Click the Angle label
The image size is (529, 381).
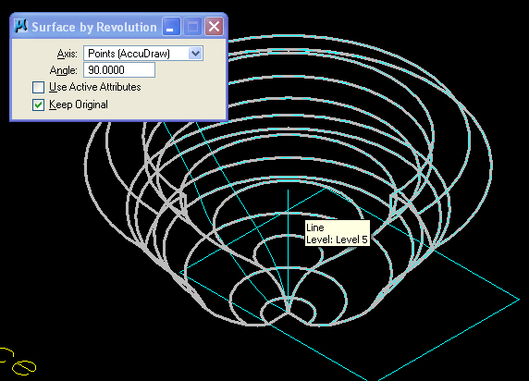(63, 70)
